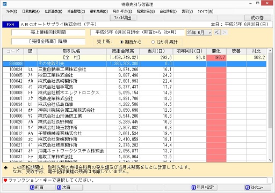
Task: Select the 秋田工業株式会社 row
Action: [x=134, y=75]
